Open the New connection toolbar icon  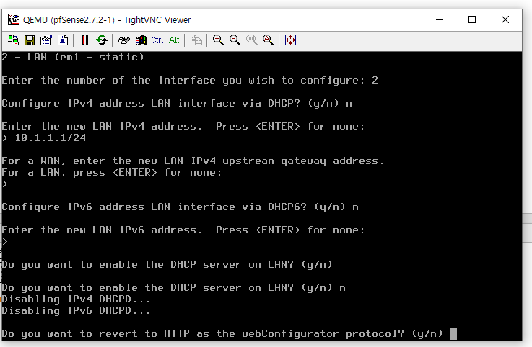pos(13,40)
